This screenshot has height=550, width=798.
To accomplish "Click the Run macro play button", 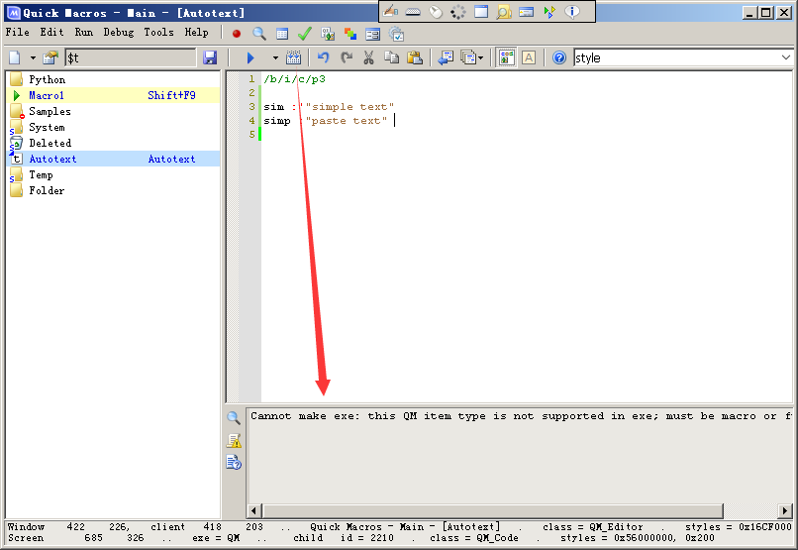I will point(250,58).
